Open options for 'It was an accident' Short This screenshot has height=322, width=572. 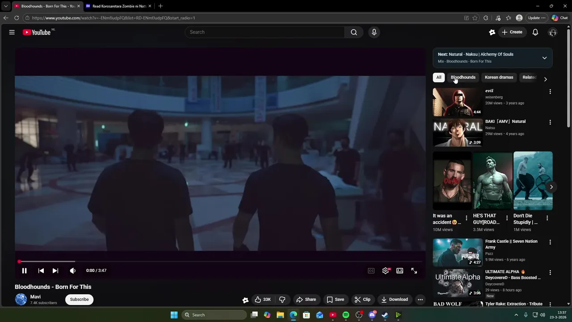click(x=467, y=218)
